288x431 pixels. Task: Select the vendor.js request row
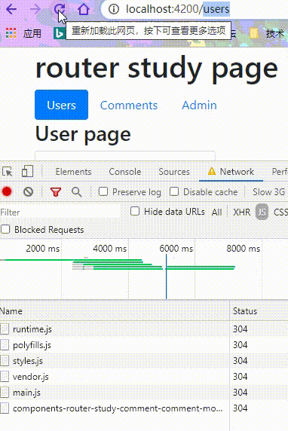(144, 377)
